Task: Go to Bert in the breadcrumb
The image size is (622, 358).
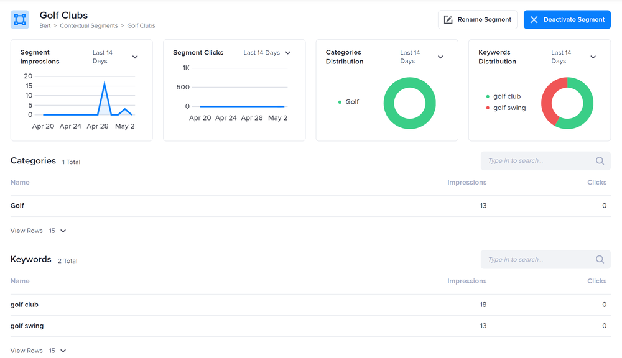Action: pos(45,26)
